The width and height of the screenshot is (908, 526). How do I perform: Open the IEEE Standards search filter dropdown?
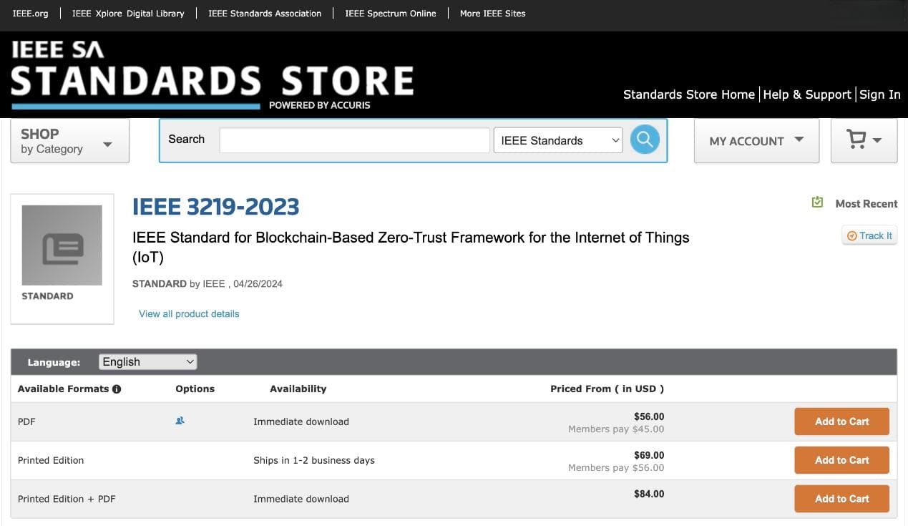558,140
